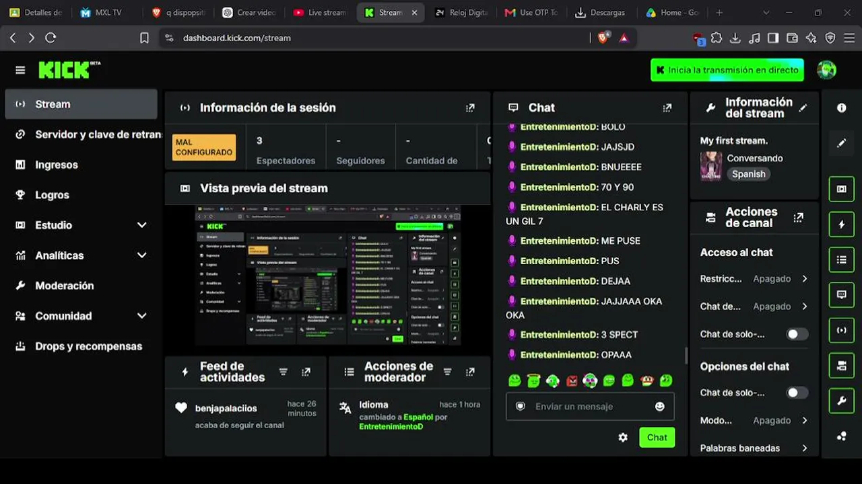Switch to the Descargas browser tab
862x484 pixels.
601,13
